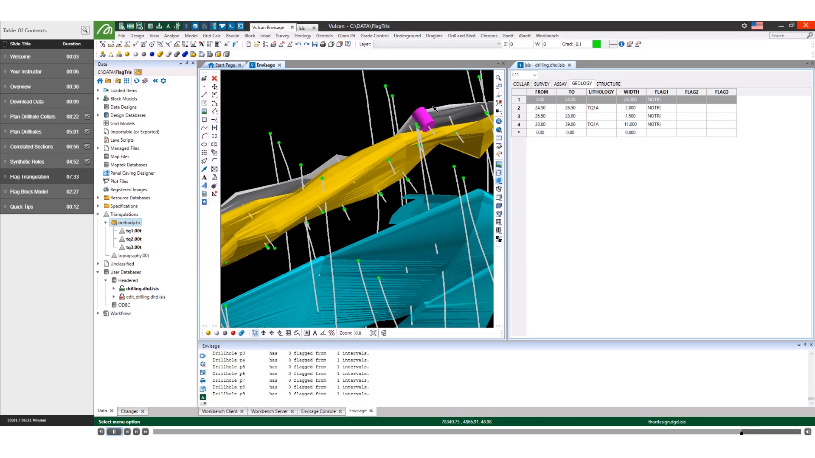
Task: Open the Layer dropdown list
Action: pos(498,44)
